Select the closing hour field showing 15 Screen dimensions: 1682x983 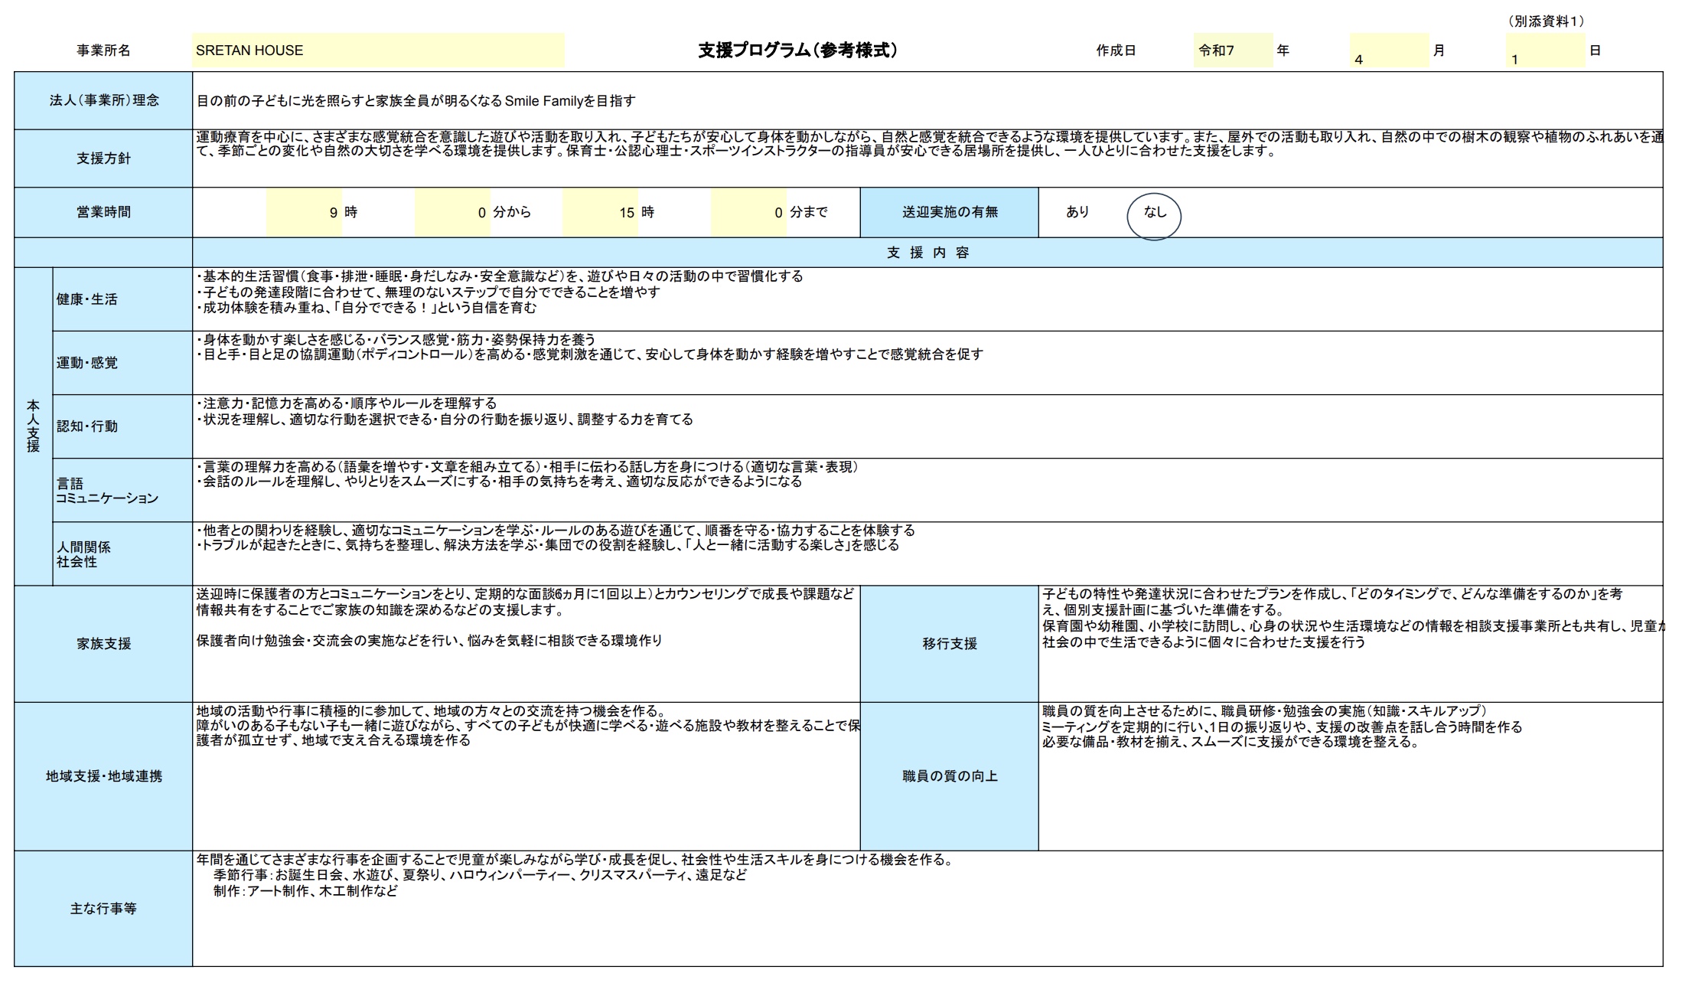pos(600,212)
